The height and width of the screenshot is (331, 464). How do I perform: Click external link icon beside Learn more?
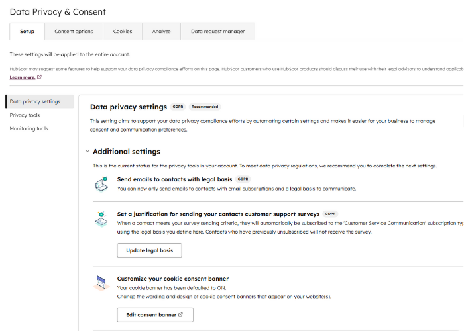[x=39, y=77]
